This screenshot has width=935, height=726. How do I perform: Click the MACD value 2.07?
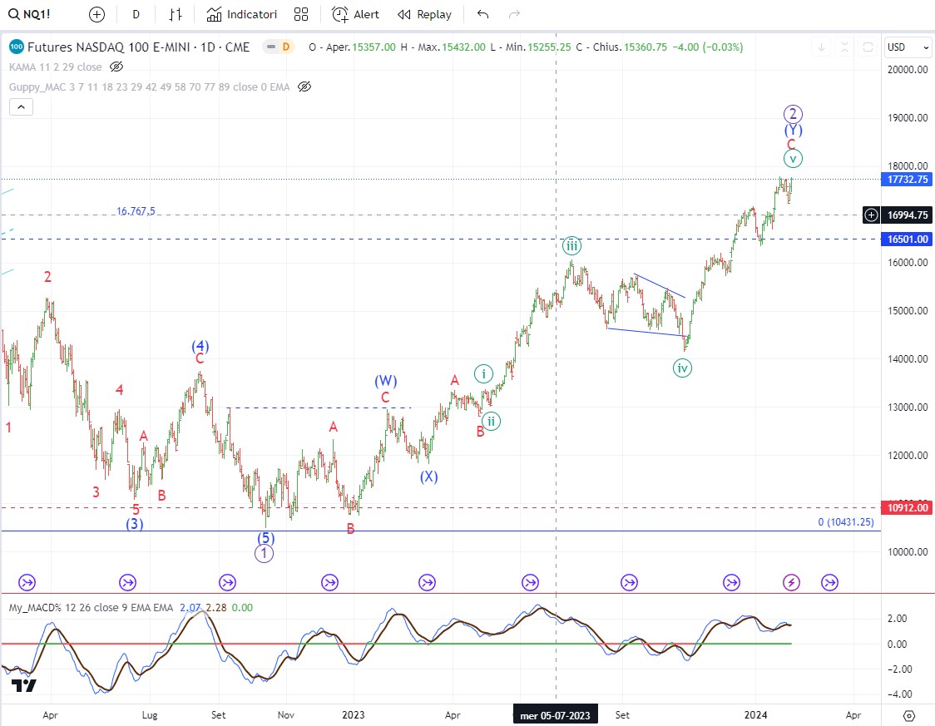pyautogui.click(x=190, y=607)
